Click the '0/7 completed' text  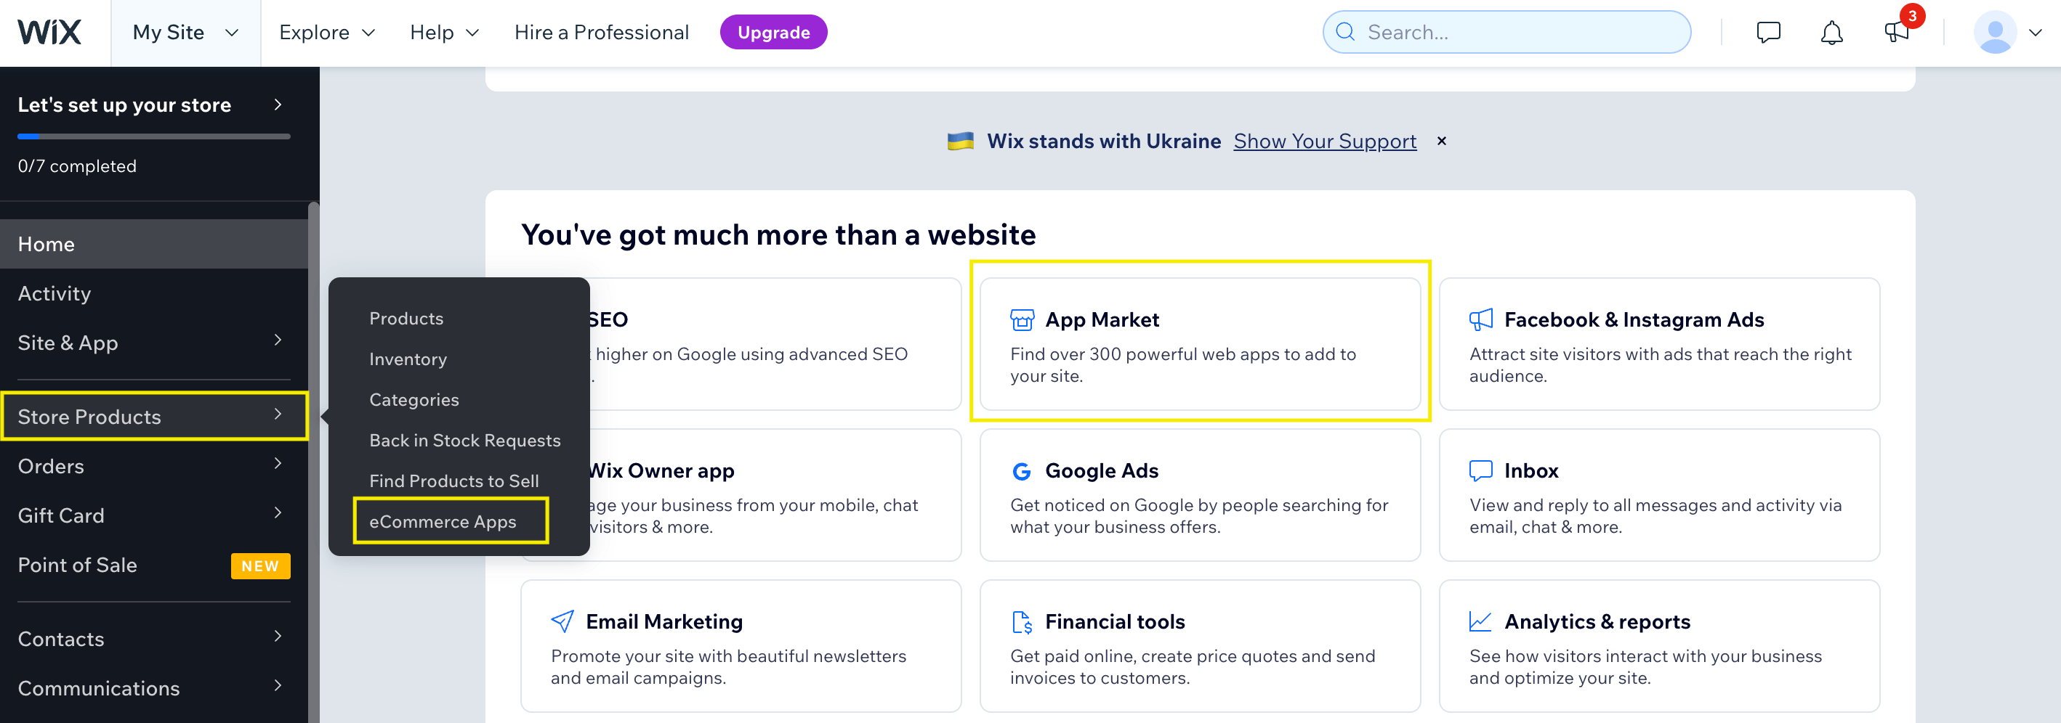click(77, 166)
